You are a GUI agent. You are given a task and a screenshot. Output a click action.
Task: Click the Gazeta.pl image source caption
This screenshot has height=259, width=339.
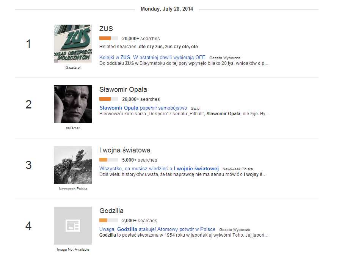[73, 67]
